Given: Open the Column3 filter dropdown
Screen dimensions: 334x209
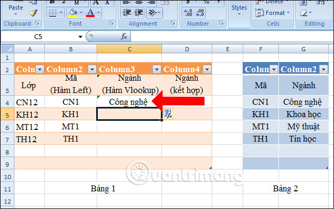Looking at the screenshot, I should [x=157, y=69].
